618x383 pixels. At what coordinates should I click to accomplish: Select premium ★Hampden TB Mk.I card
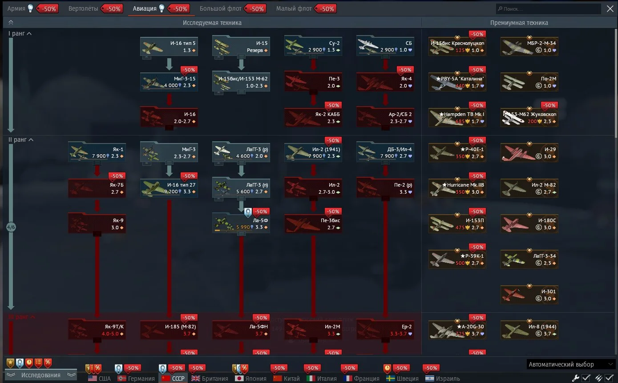457,117
